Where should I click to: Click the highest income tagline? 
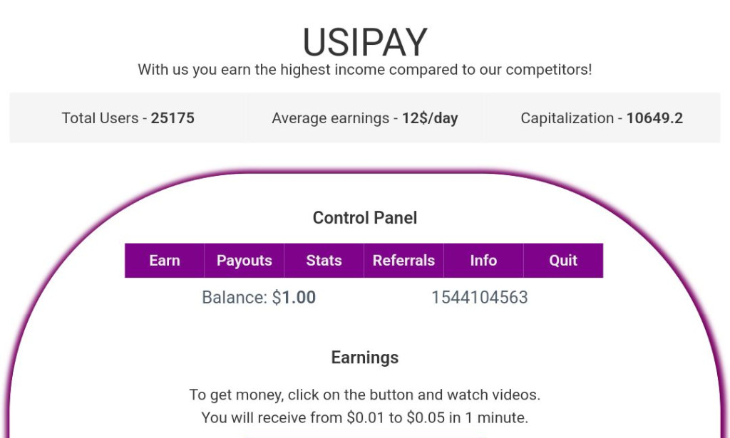[364, 69]
